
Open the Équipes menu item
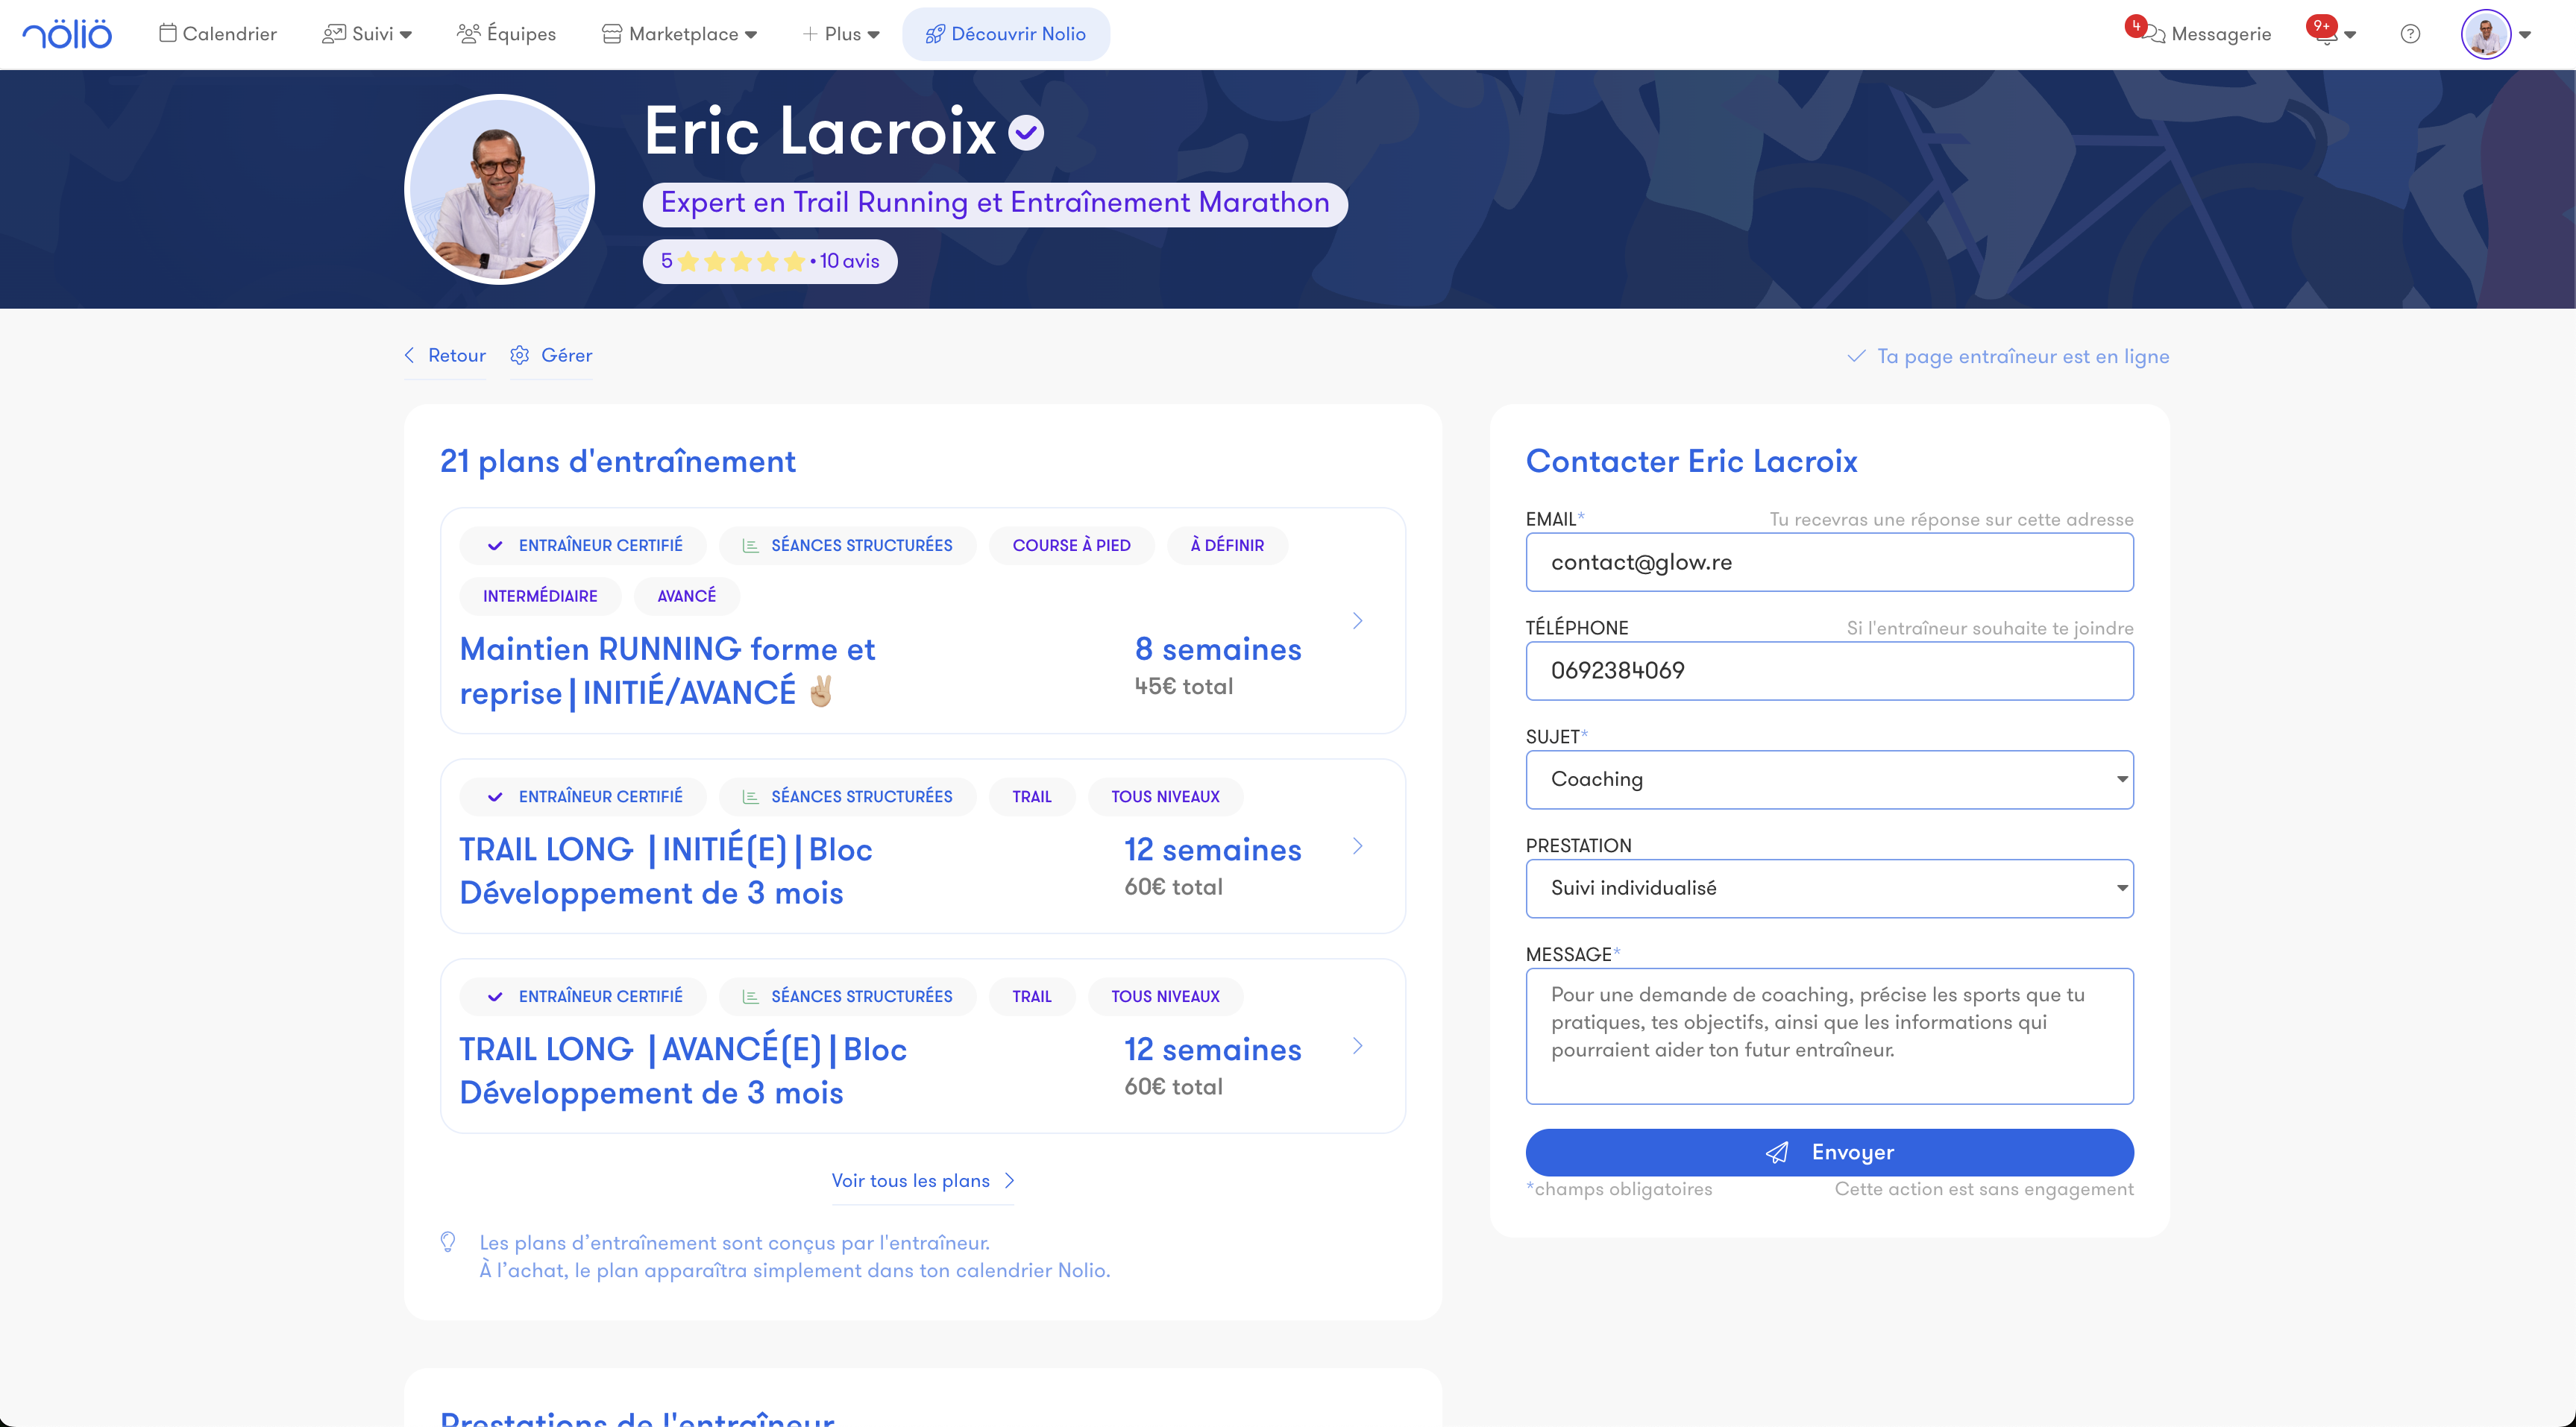[x=506, y=34]
